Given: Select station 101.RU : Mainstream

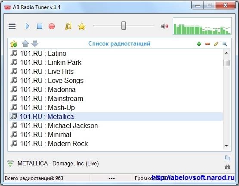Looking at the screenshot, I should point(116,98).
